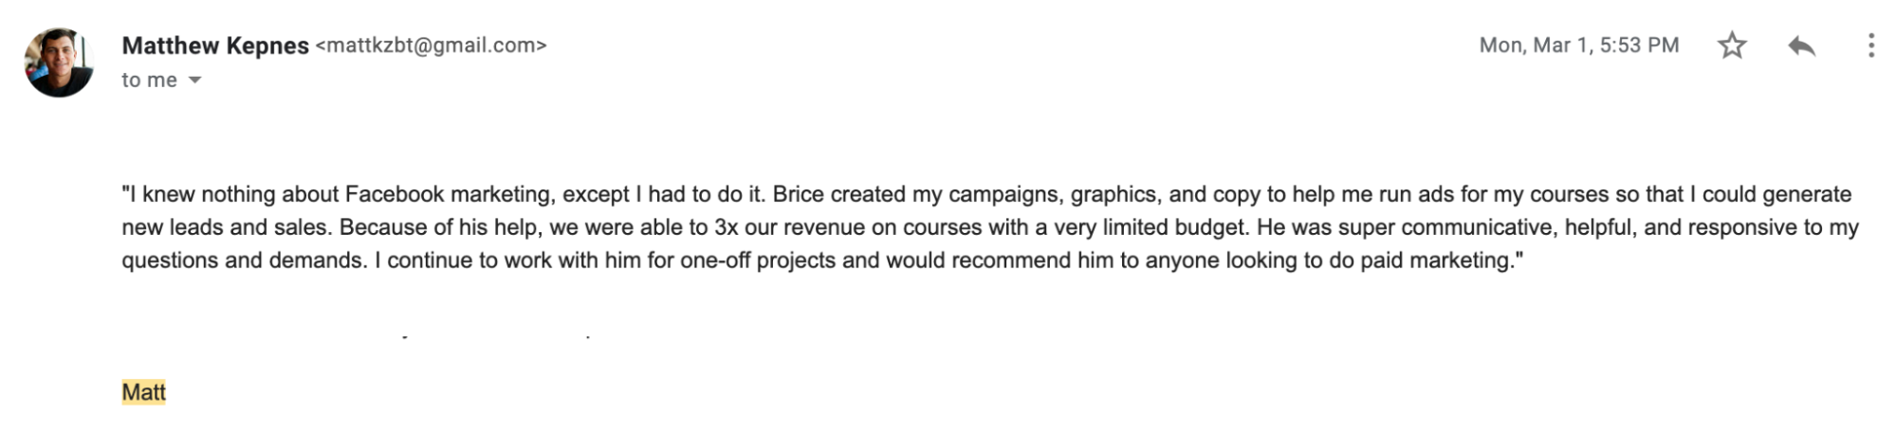Open Matthew Kepnes's profile photo
This screenshot has height=431, width=1896.
[x=59, y=63]
